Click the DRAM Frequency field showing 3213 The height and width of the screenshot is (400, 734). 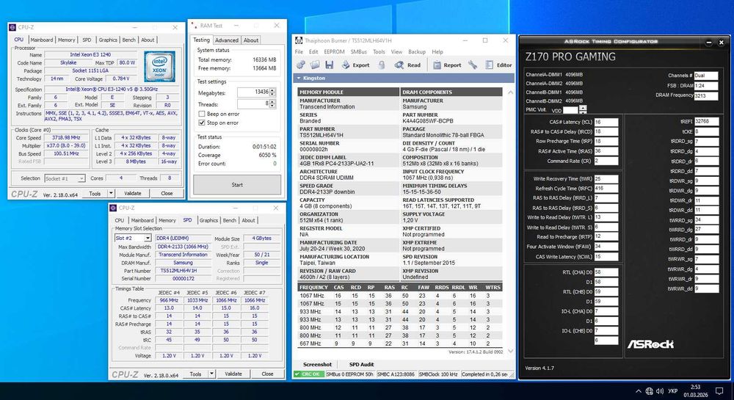(706, 95)
